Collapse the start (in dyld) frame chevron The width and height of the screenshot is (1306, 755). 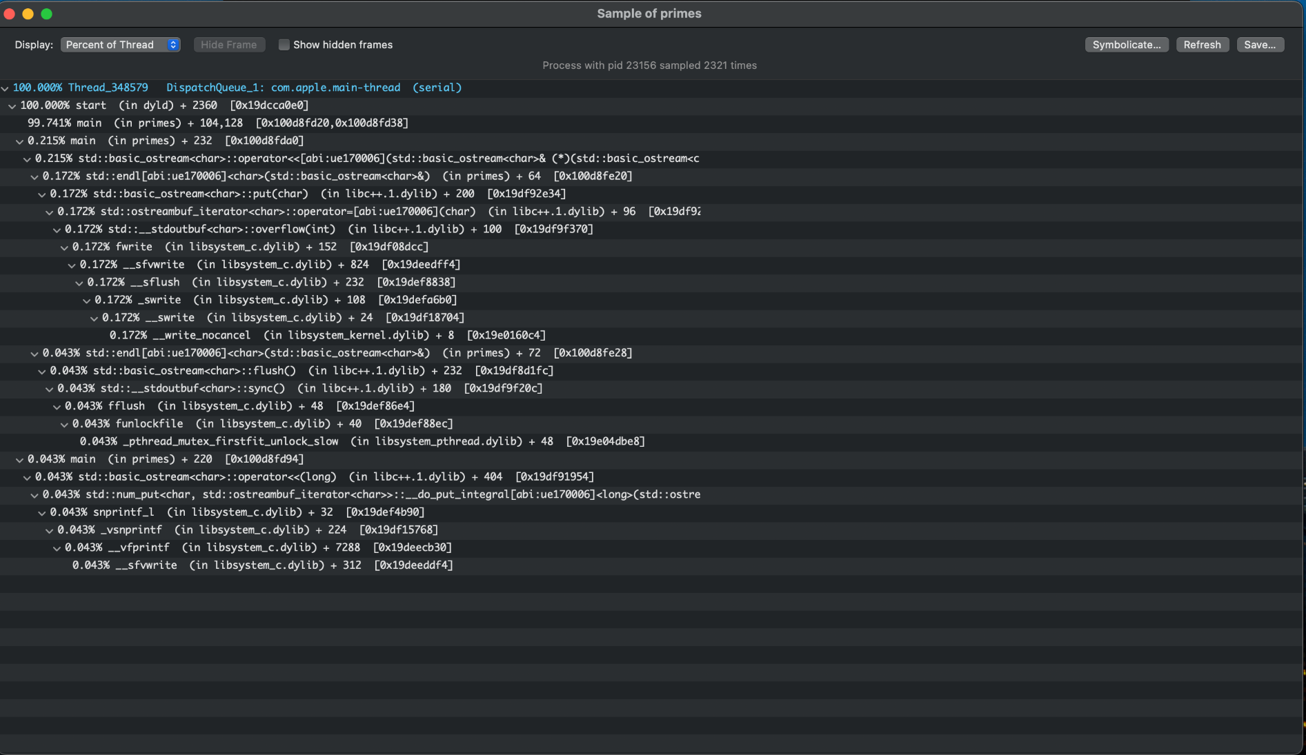click(x=12, y=106)
